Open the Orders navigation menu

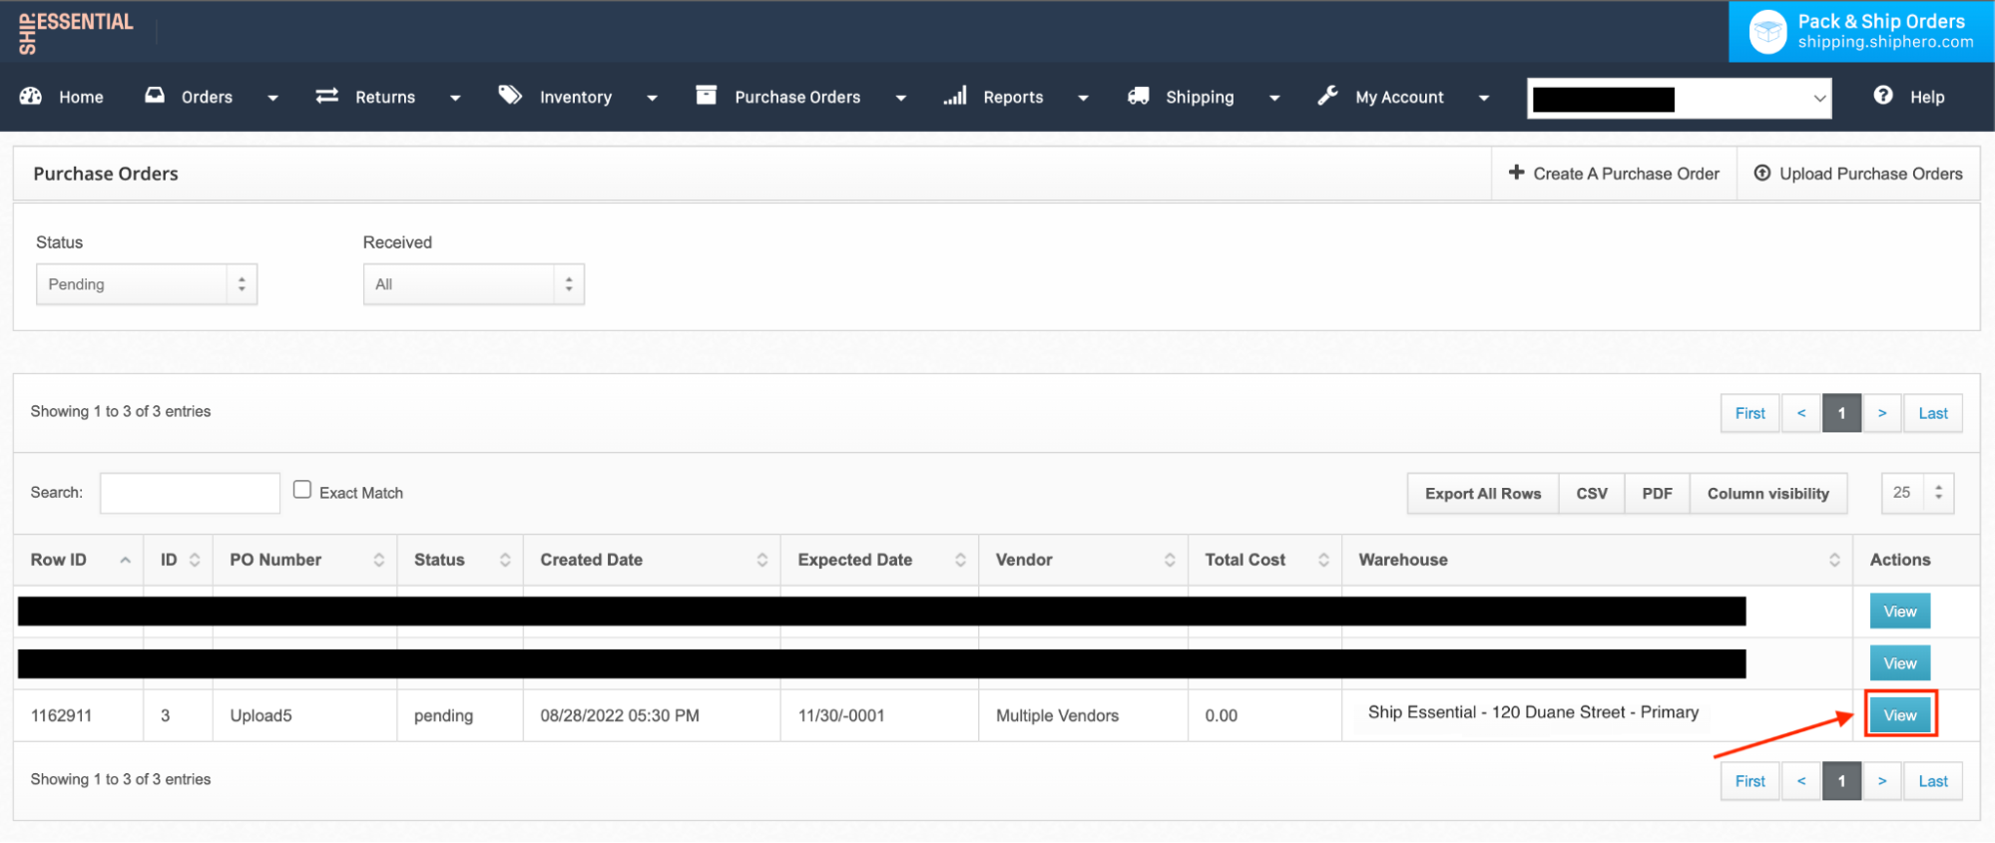(x=207, y=97)
